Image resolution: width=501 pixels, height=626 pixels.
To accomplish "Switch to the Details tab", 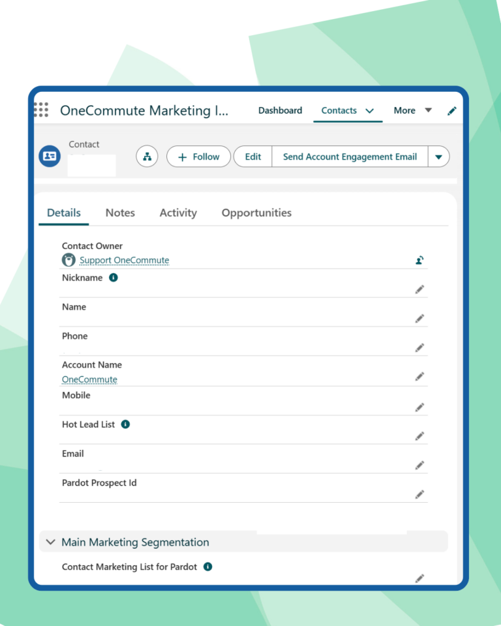I will pos(64,213).
